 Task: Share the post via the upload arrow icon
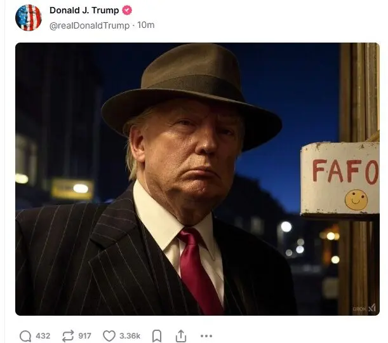tap(181, 336)
